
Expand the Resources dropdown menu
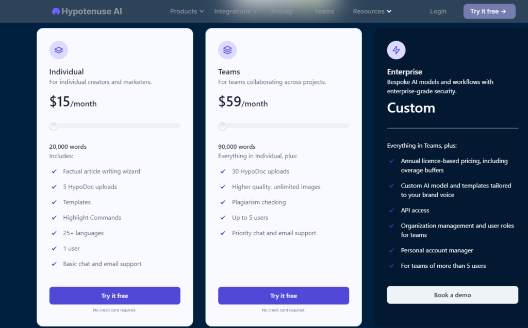[372, 11]
